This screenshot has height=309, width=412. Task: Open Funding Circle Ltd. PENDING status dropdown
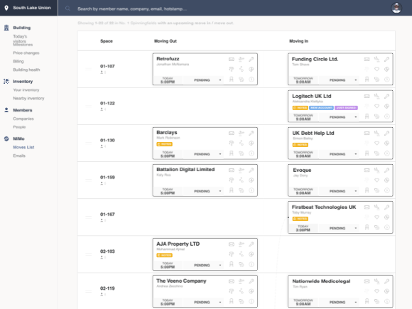tap(339, 80)
